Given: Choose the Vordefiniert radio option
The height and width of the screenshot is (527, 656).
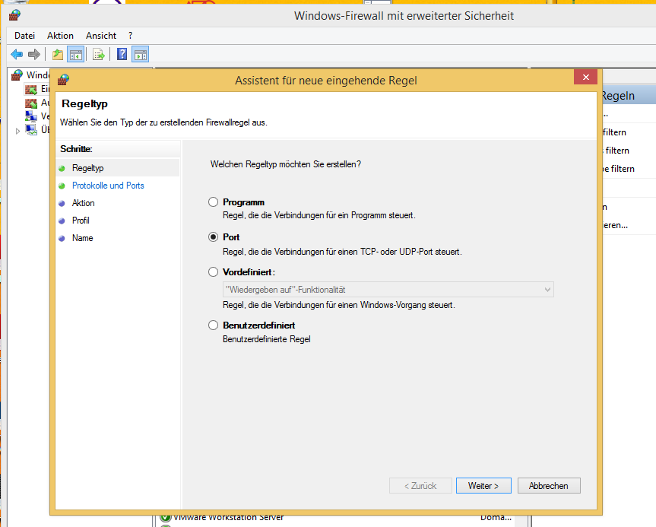Looking at the screenshot, I should [214, 272].
